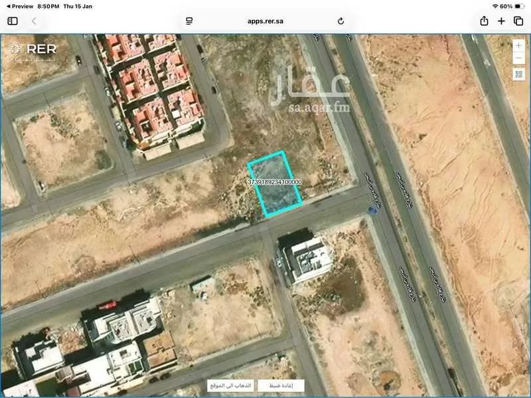Tap the Preview back-to-app link

click(19, 6)
